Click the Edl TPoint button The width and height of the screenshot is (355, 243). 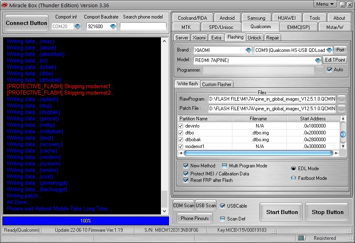(335, 60)
